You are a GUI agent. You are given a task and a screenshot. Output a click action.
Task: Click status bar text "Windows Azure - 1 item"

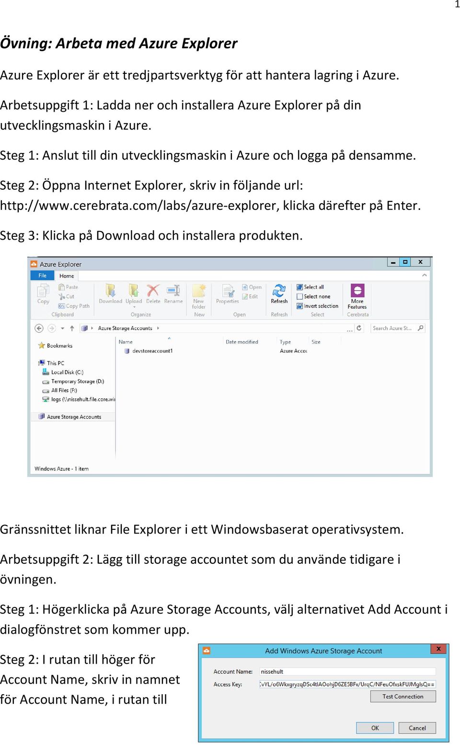tap(61, 469)
